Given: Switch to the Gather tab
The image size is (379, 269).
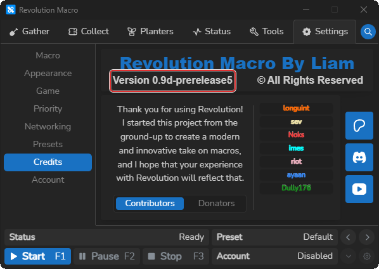Looking at the screenshot, I should [x=30, y=32].
